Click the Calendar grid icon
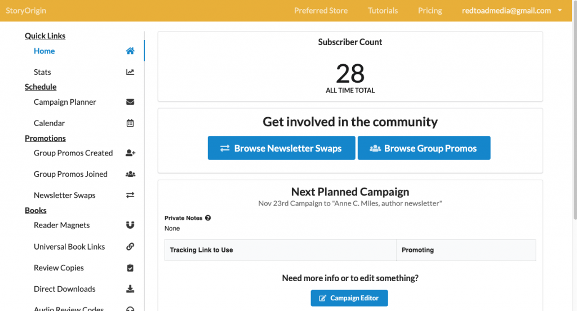The image size is (577, 311). [130, 123]
